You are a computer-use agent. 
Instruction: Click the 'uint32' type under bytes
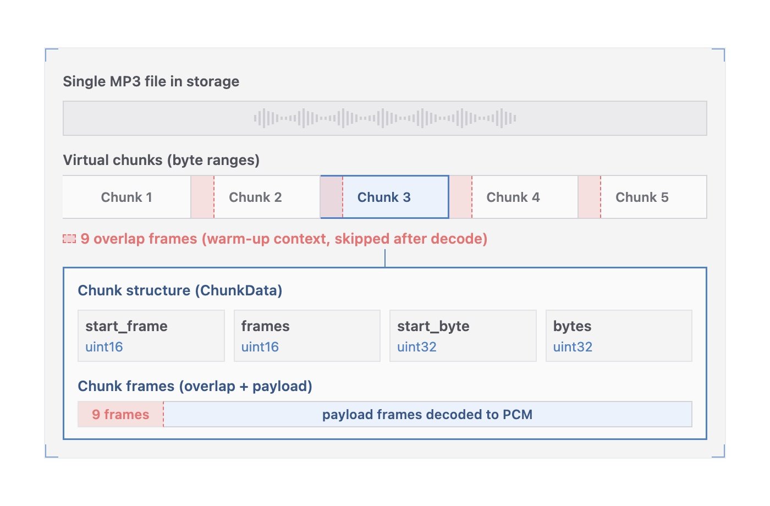point(573,347)
